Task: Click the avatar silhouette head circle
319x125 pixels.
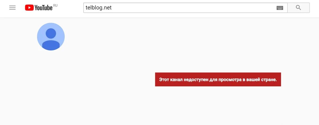Action: pos(51,34)
